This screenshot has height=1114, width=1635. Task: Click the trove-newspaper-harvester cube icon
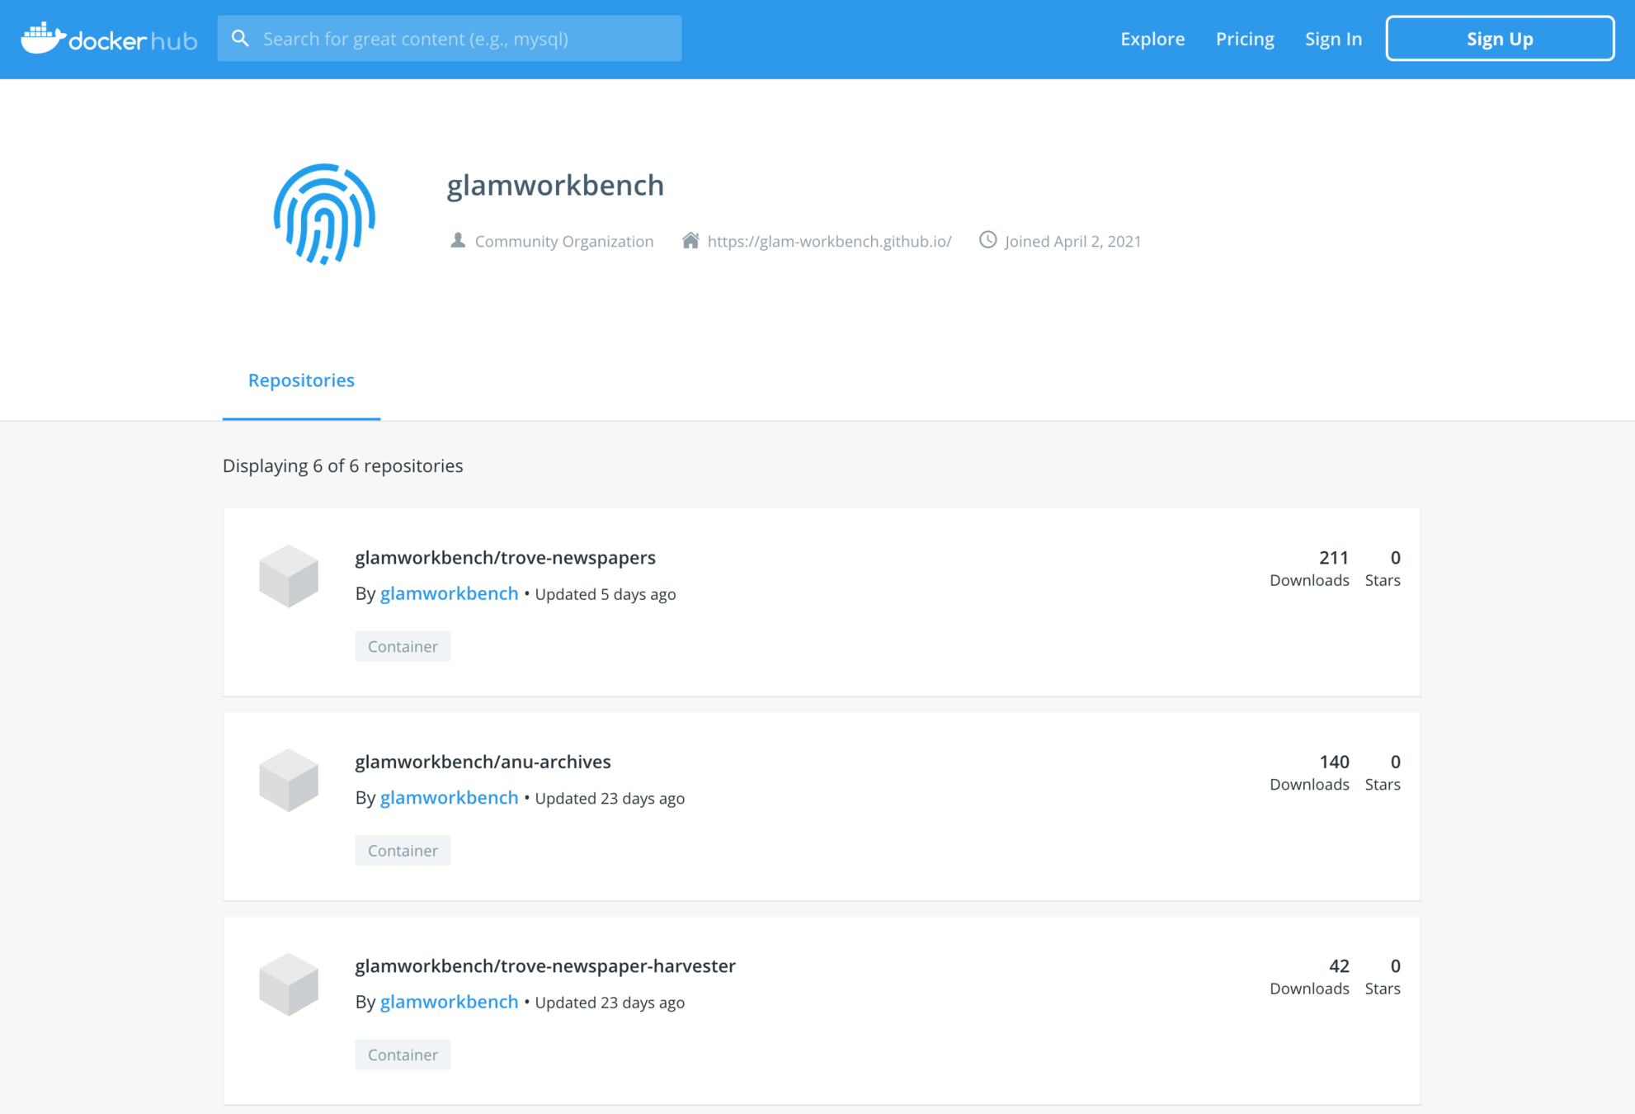289,984
